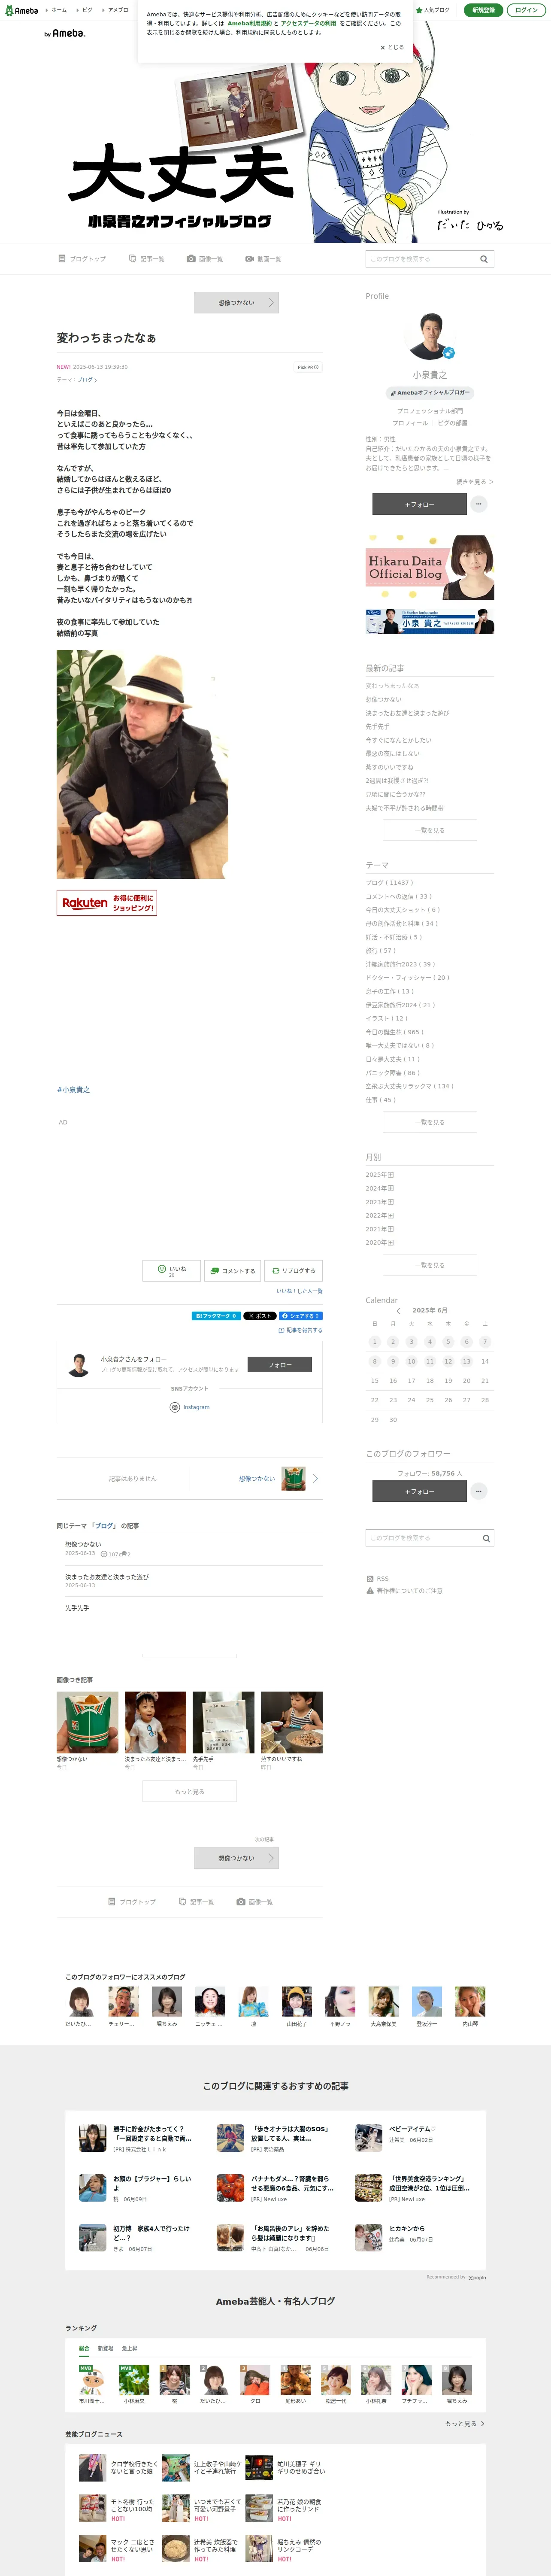Switch to the 新登場 ranking tab
551x2576 pixels.
[105, 2348]
